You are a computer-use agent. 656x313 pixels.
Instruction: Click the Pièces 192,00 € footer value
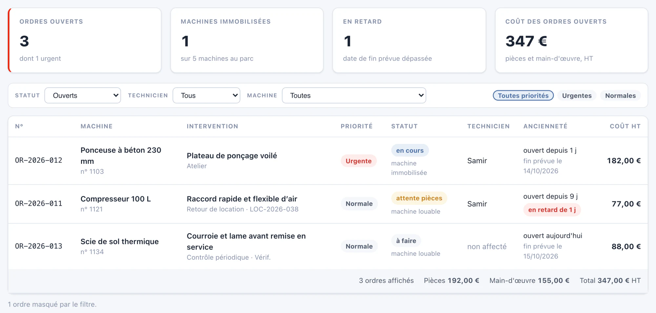coord(451,281)
